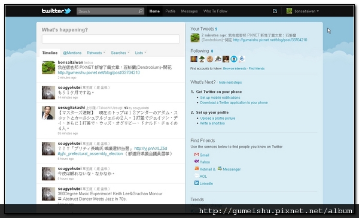Screen dimensions: 359x218
Task: Click Write a short bio link
Action: (x=212, y=123)
